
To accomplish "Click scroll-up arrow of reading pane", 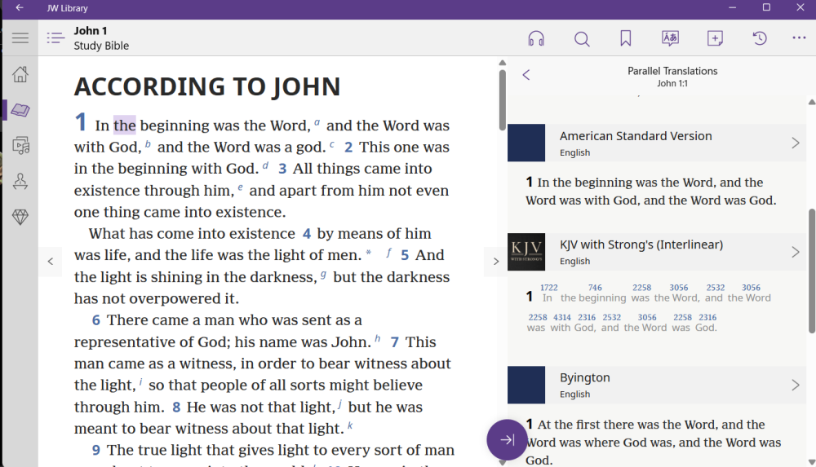I will pyautogui.click(x=502, y=63).
